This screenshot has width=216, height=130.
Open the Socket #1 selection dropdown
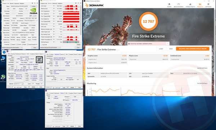(x=19, y=84)
